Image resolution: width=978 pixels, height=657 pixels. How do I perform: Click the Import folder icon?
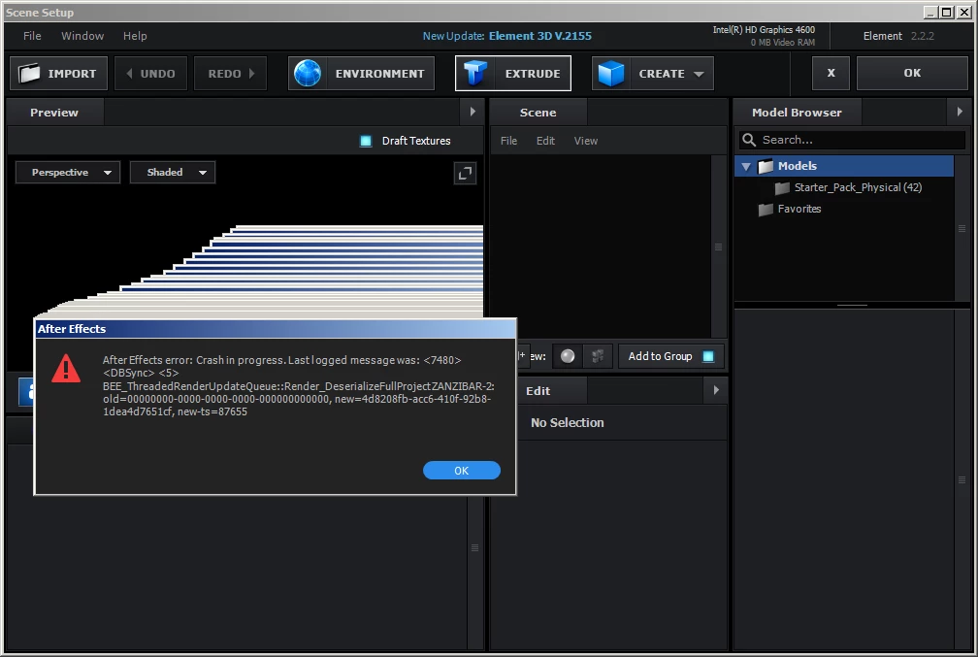point(29,74)
